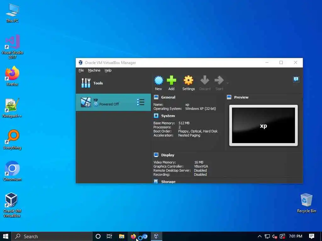
Task: Open the File menu
Action: [81, 70]
